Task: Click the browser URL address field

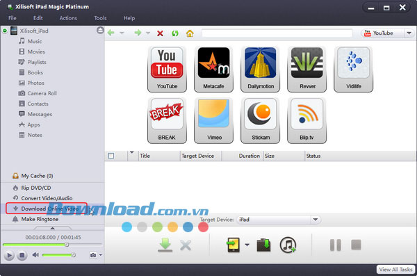Action: click(x=277, y=33)
